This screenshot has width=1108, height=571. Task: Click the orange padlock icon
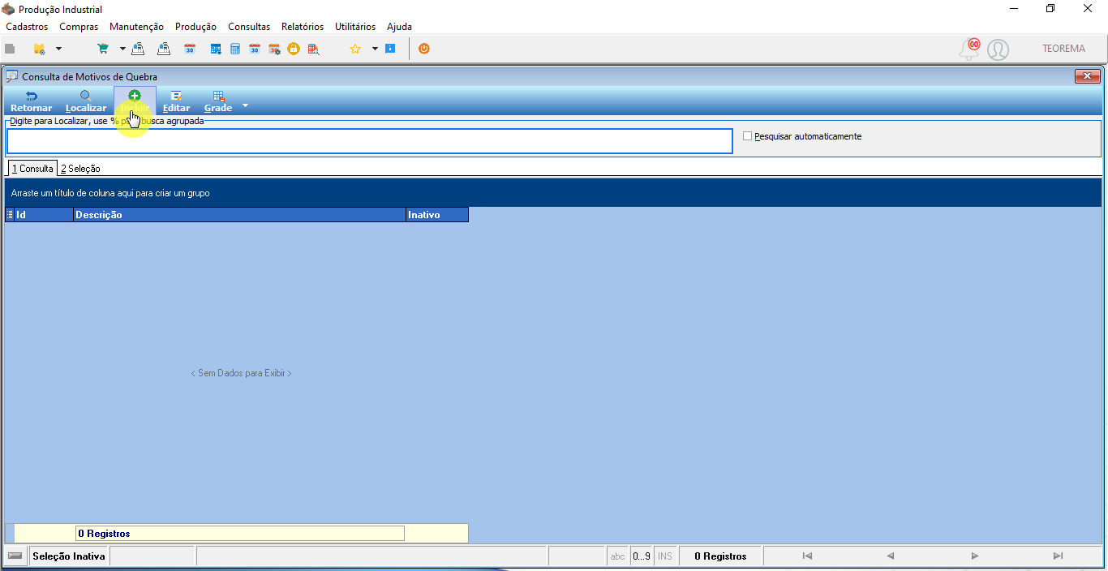[294, 49]
